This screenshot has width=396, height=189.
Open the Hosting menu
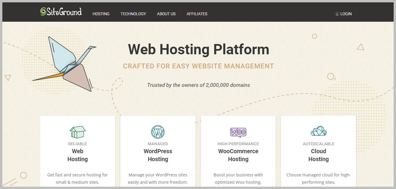(101, 14)
